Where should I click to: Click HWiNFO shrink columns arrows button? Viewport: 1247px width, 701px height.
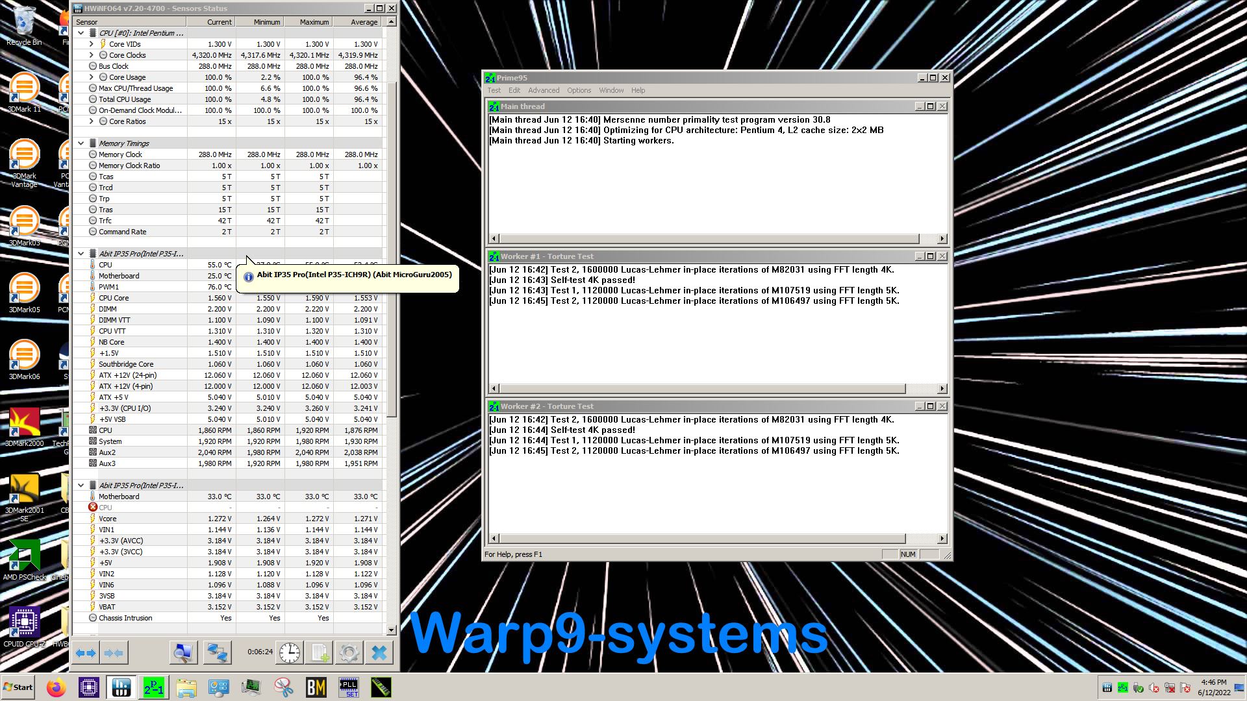pyautogui.click(x=114, y=653)
